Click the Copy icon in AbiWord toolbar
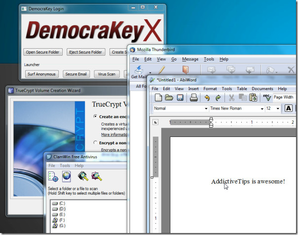298x235 pixels. tap(242, 98)
